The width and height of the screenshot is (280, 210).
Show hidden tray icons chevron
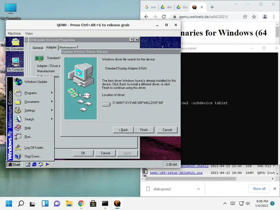(225, 203)
